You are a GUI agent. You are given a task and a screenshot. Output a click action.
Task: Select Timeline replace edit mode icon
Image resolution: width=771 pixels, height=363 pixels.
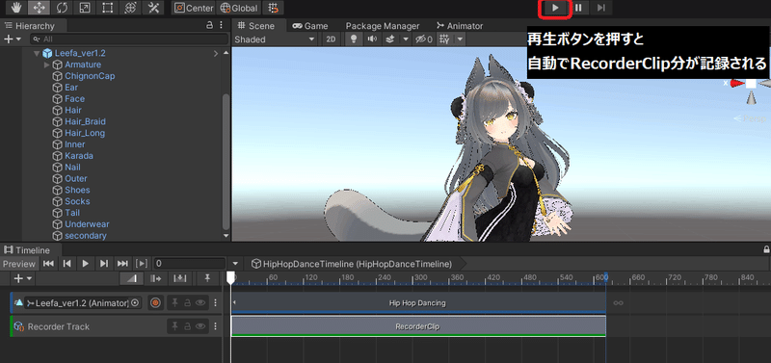click(x=180, y=278)
